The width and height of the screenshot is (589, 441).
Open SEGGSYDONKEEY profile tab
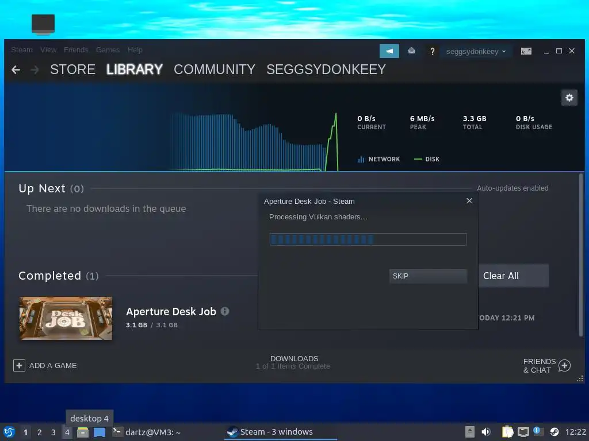coord(326,69)
